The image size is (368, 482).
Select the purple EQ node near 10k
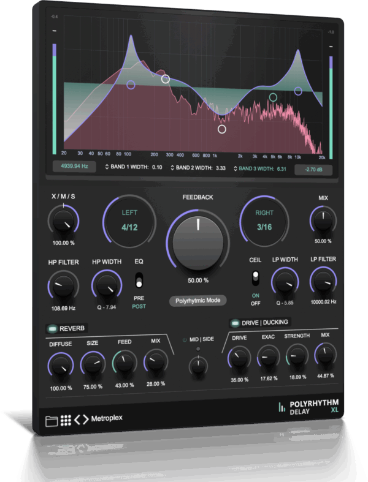298,91
